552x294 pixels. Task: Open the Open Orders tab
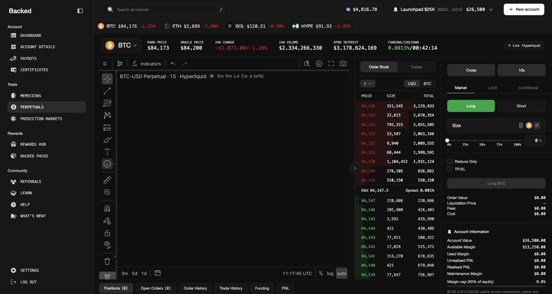coord(156,288)
